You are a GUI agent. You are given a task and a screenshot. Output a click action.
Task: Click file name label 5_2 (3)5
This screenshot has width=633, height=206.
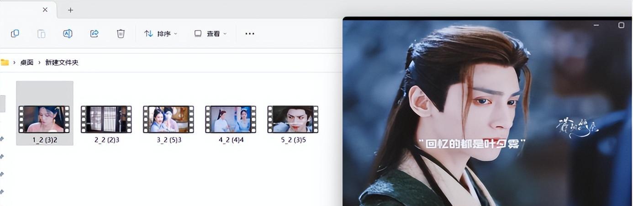tap(293, 140)
